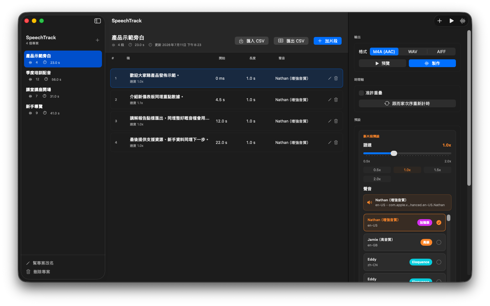The image size is (490, 306).
Task: Choose 1.5x speed preset
Action: (x=437, y=170)
